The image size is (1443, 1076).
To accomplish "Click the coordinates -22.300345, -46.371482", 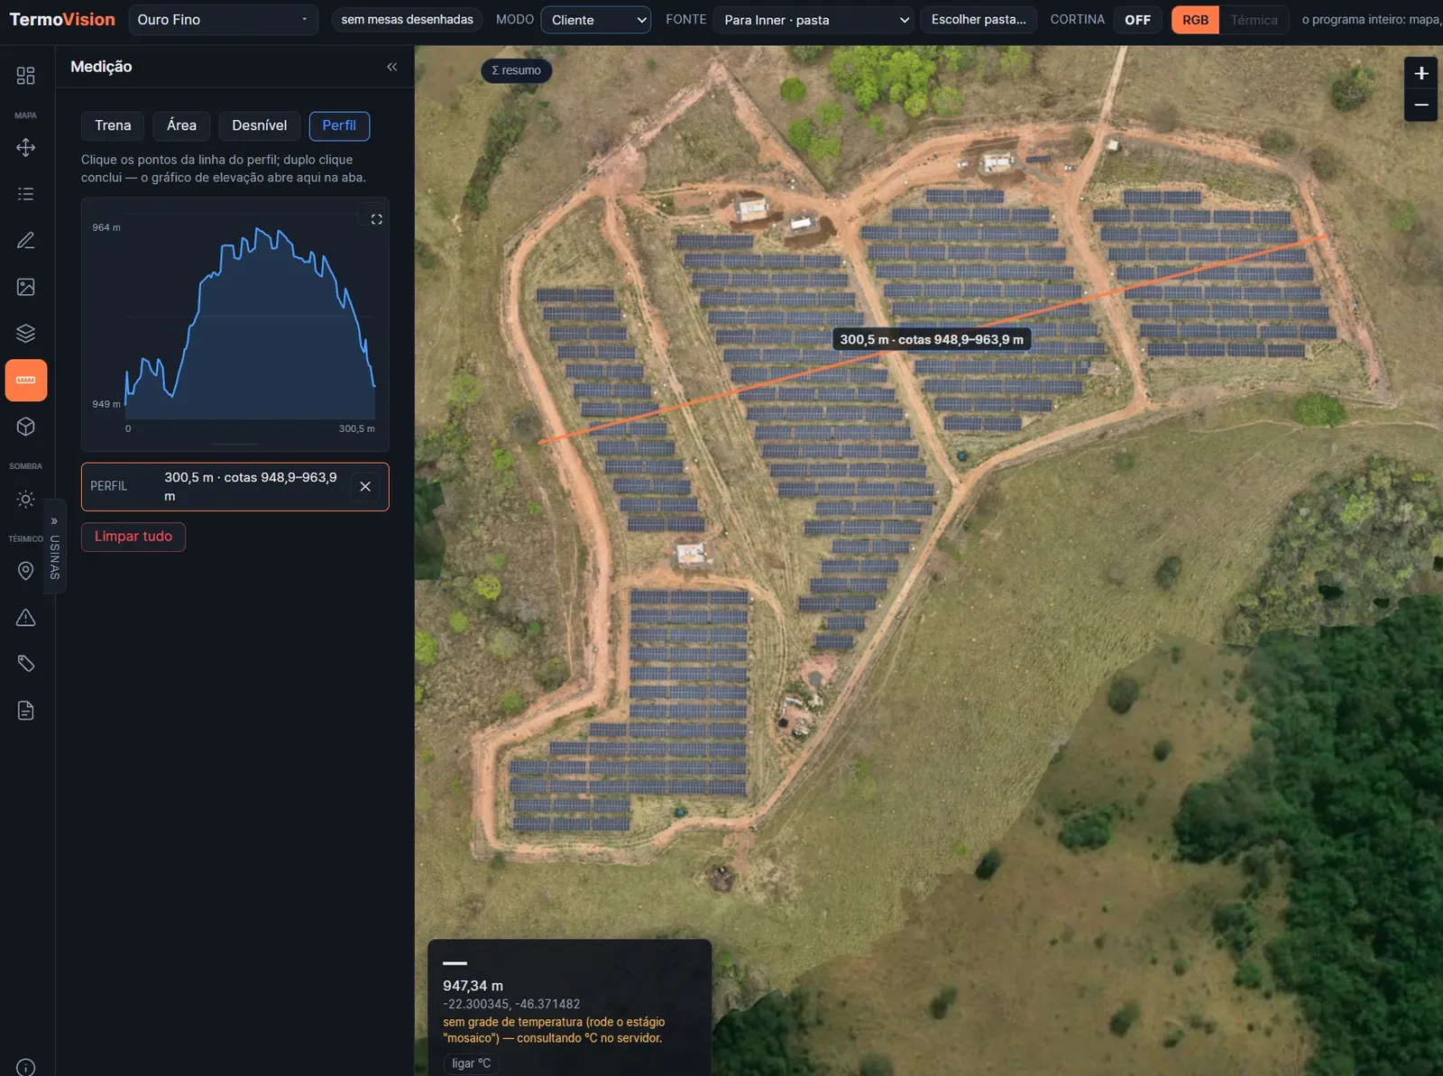I will (x=511, y=1004).
